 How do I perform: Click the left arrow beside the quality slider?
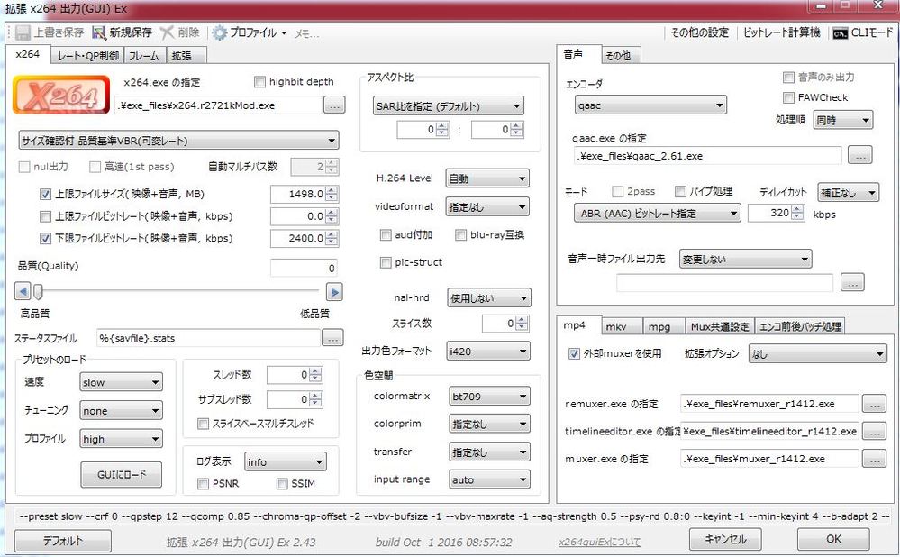coord(23,291)
